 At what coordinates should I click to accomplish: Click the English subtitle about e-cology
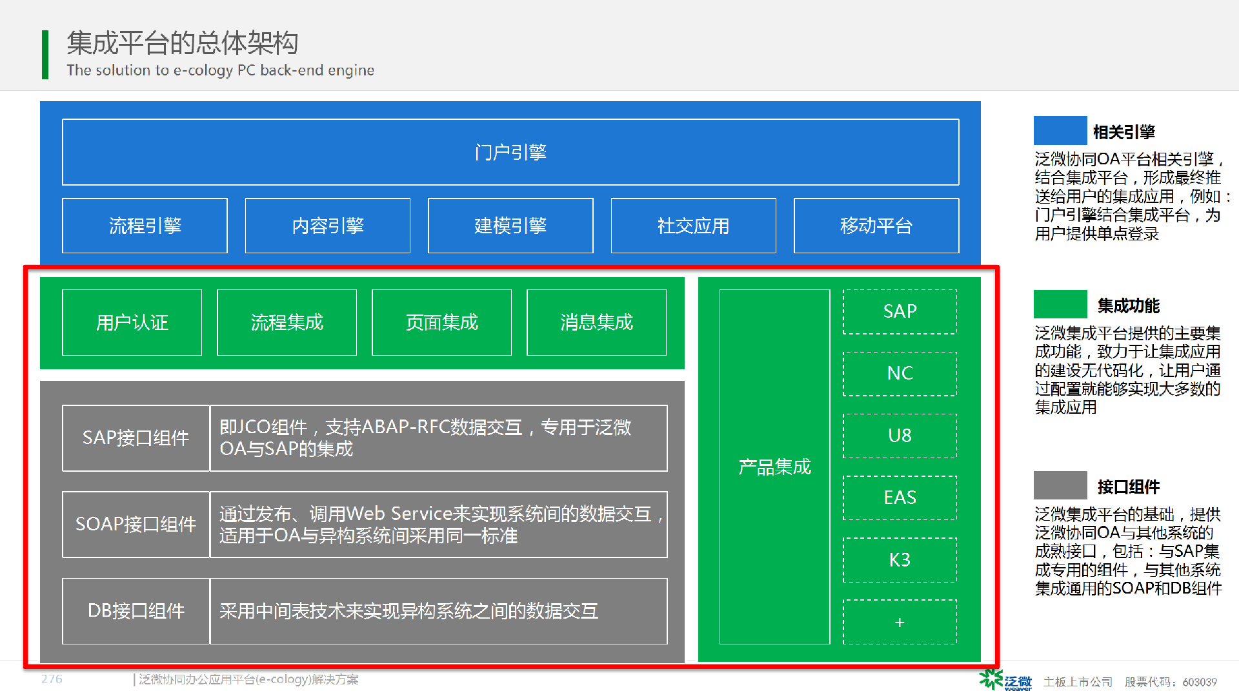pyautogui.click(x=220, y=70)
